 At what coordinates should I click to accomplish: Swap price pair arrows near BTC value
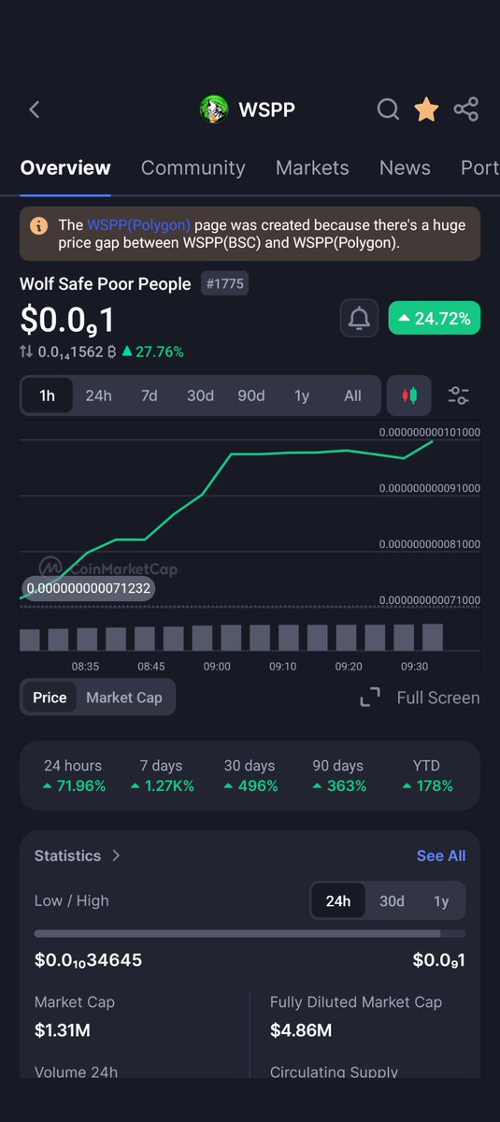(26, 352)
